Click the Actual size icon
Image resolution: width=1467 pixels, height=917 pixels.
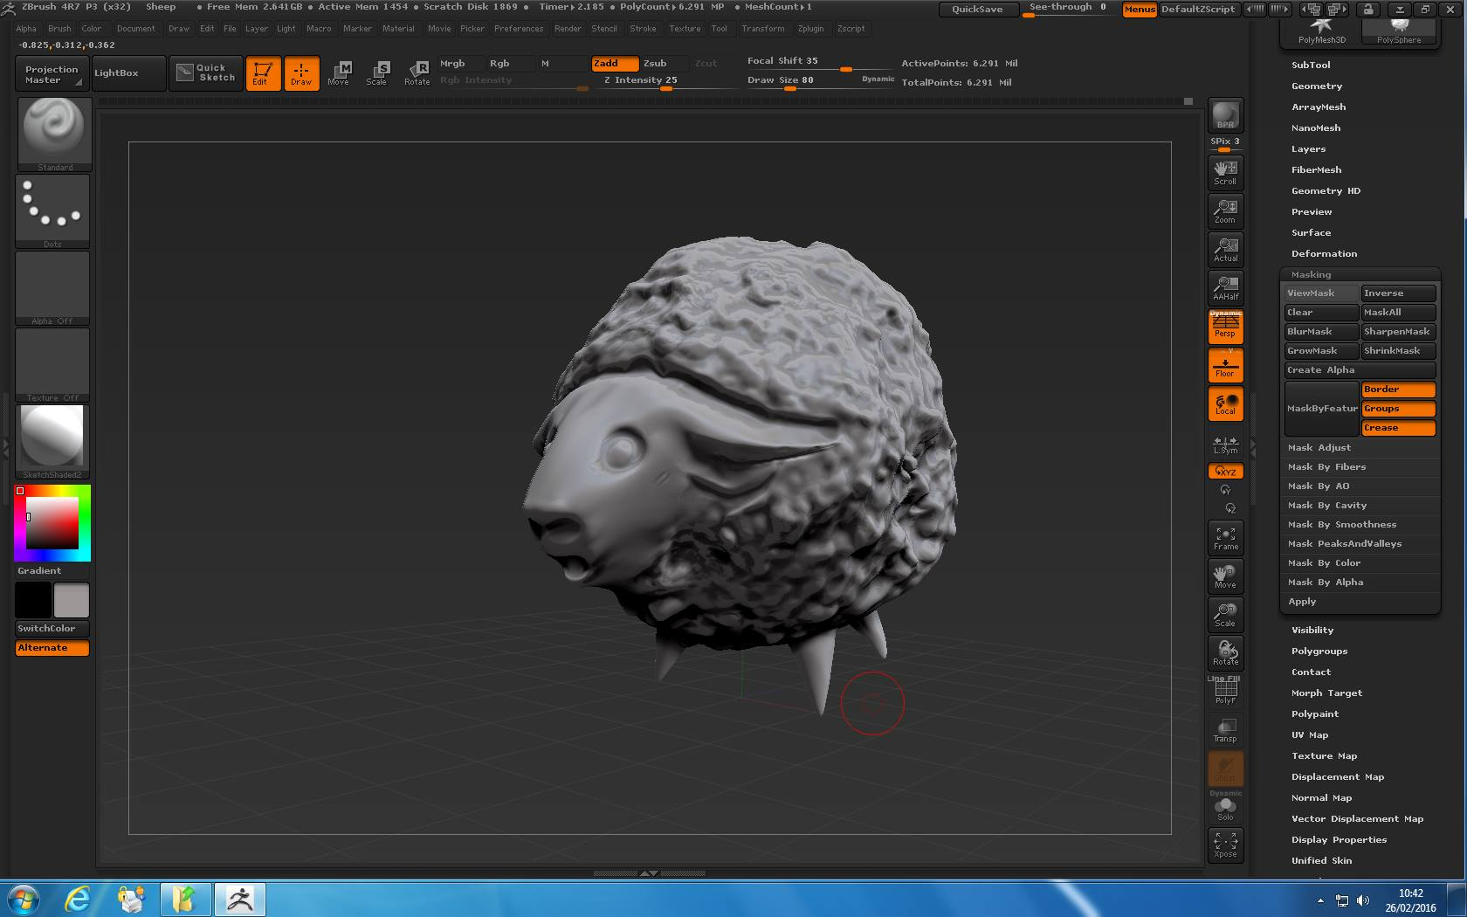[x=1225, y=249]
